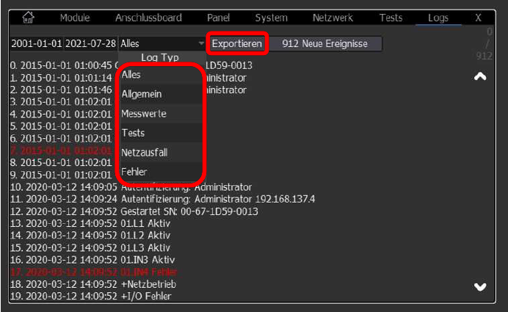Open the Panel tab
Viewport: 508px width, 312px height.
point(218,17)
